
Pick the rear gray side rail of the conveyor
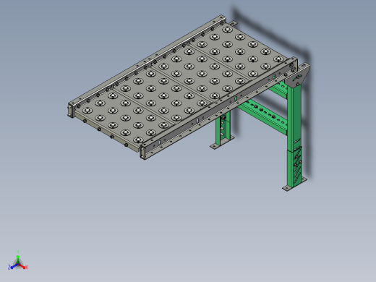click(x=147, y=63)
